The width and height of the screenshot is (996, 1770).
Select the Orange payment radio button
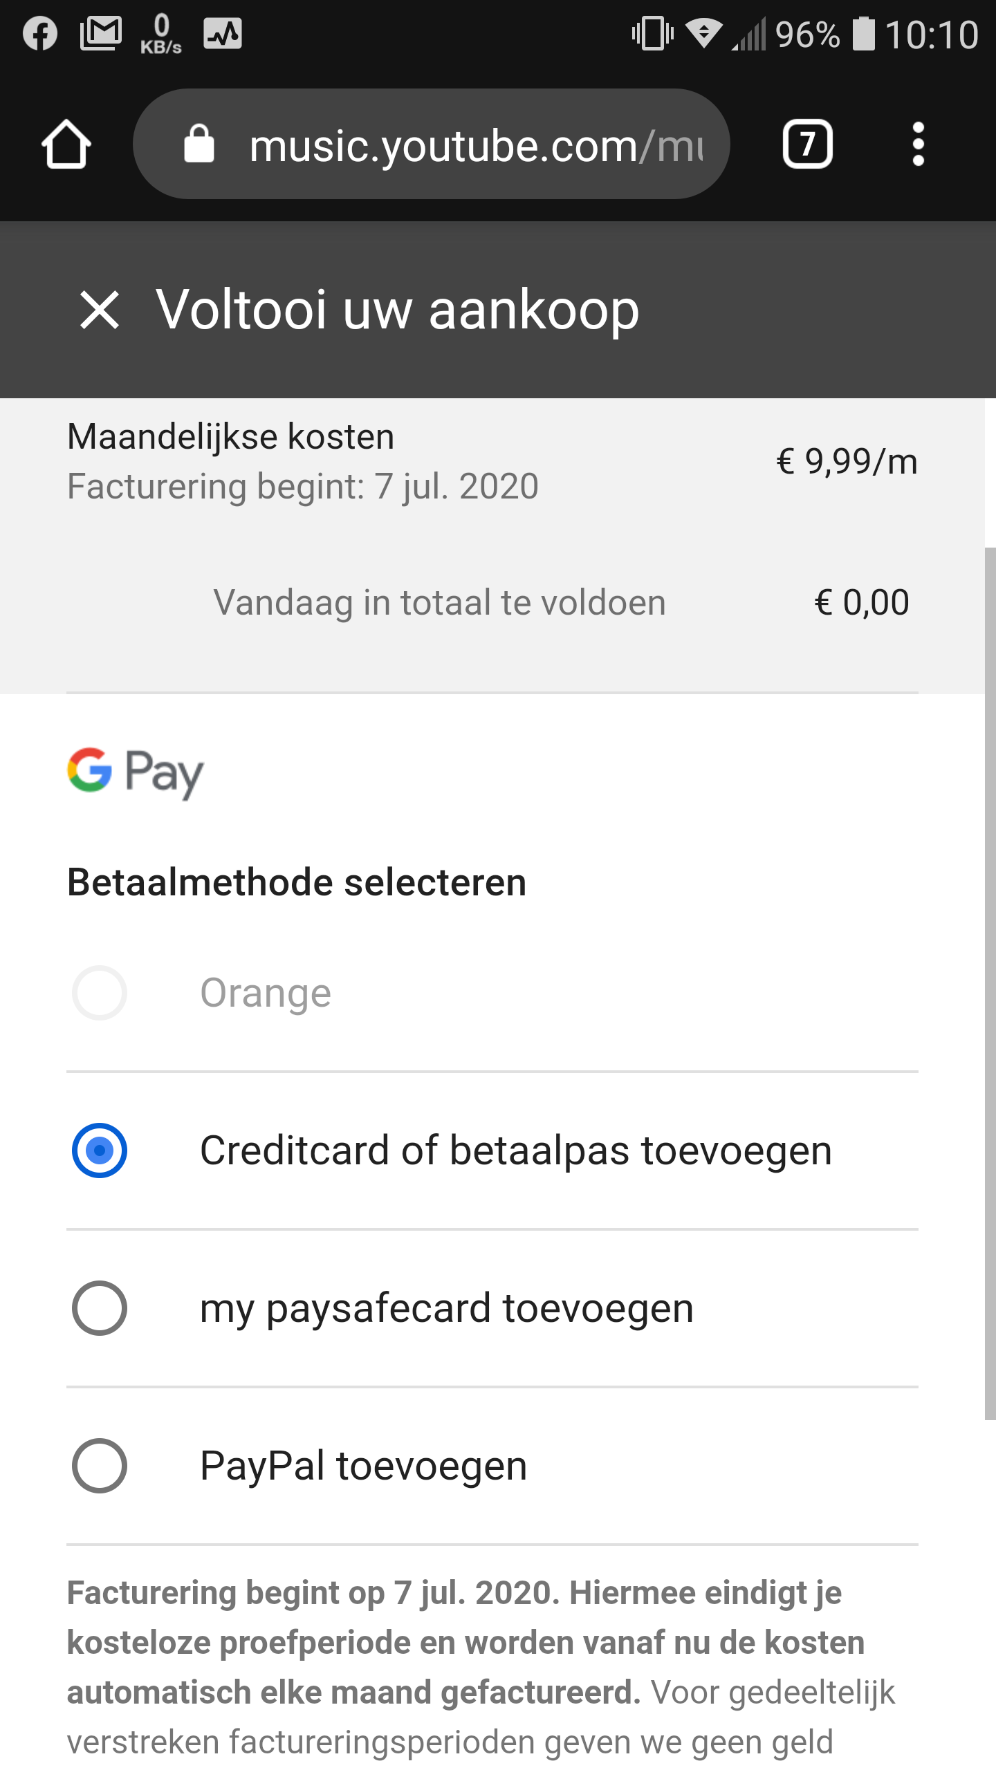pos(100,993)
